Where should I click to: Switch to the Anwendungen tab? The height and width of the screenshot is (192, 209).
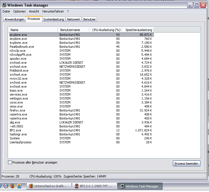[x=15, y=19]
